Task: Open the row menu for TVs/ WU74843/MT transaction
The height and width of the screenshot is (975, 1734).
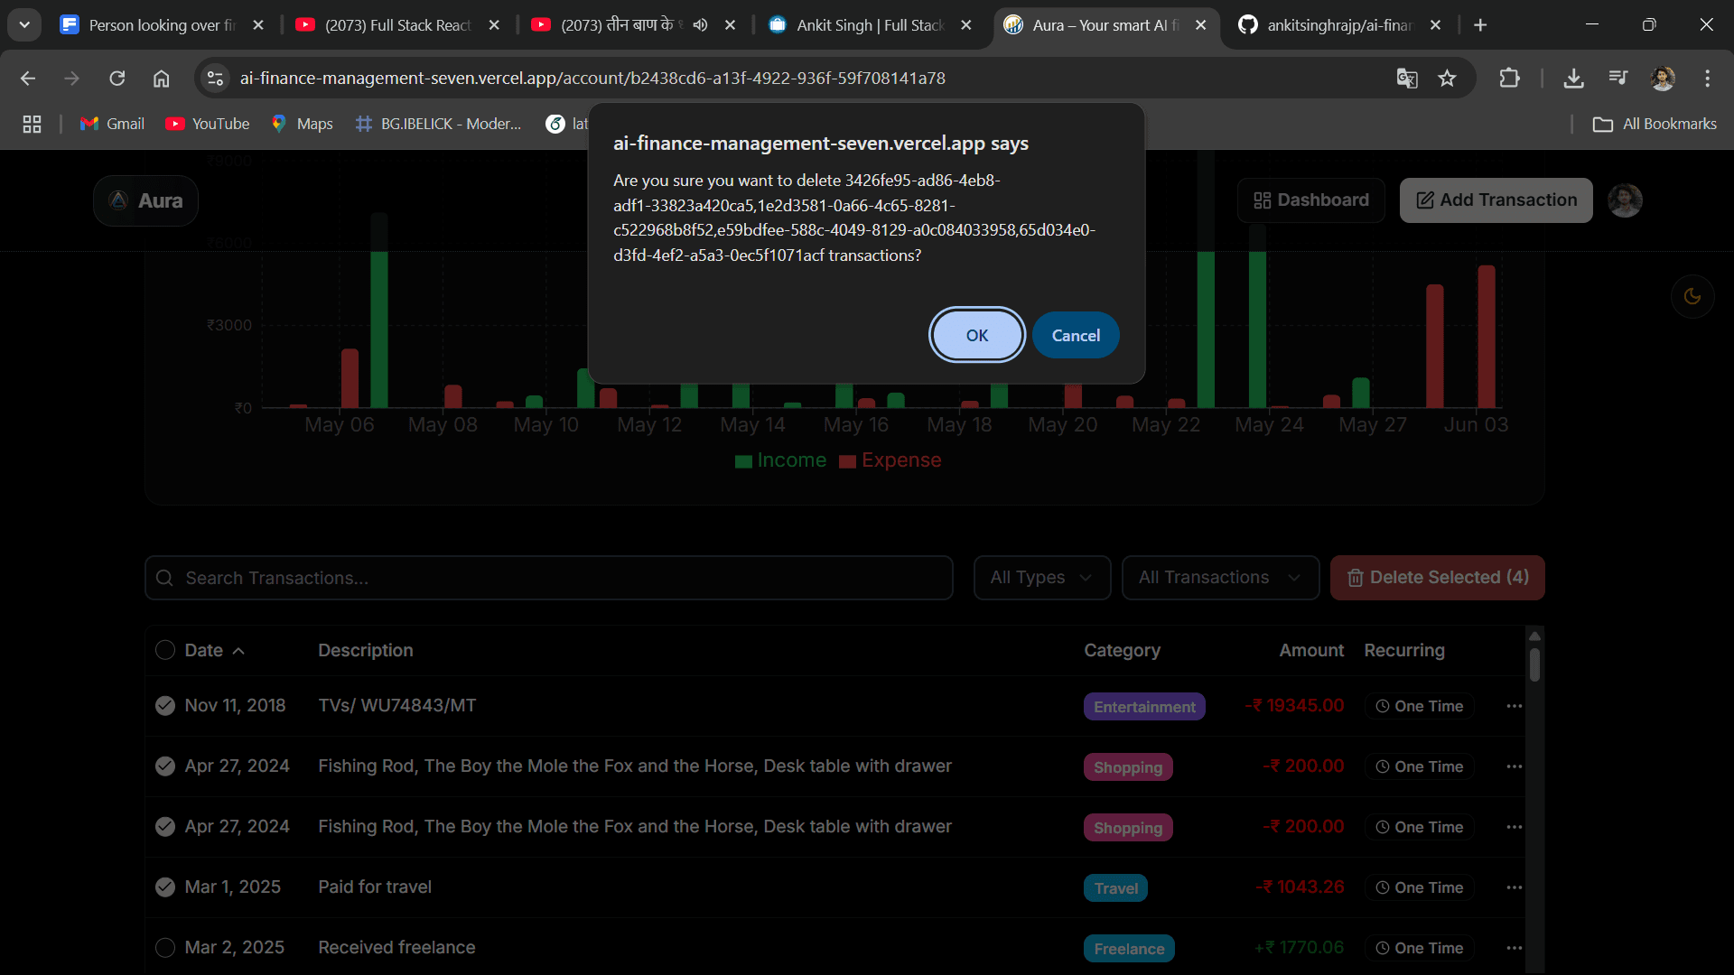Action: point(1515,706)
